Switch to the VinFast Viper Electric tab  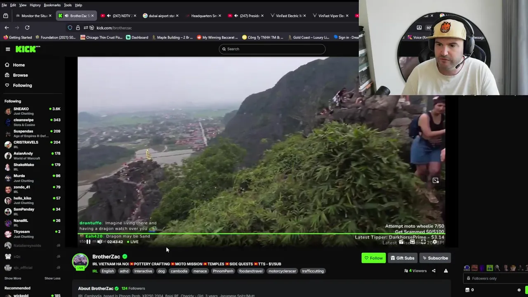tap(330, 16)
